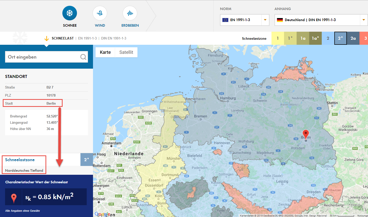Open the SCHNEE section label

70,25
